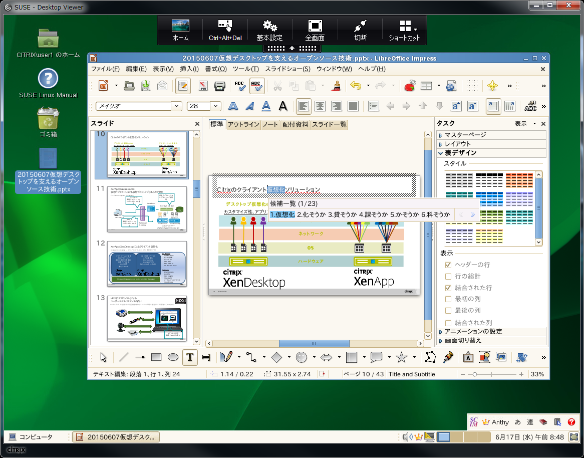Apply right text alignment
584x458 pixels.
(x=336, y=106)
